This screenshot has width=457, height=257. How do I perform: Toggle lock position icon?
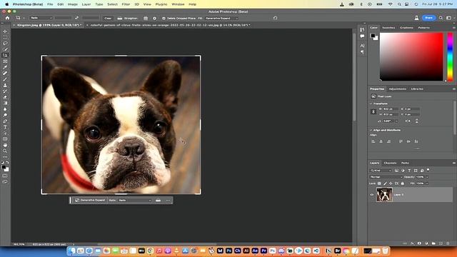pyautogui.click(x=391, y=183)
